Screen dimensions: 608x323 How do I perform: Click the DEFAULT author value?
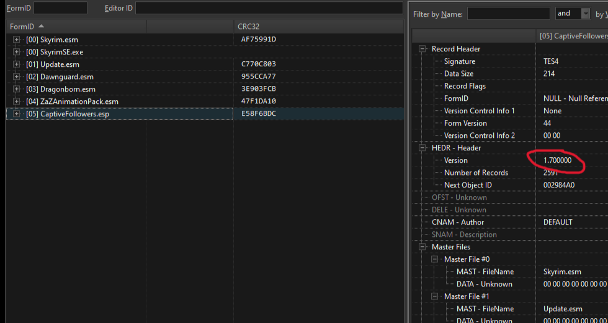(x=558, y=222)
